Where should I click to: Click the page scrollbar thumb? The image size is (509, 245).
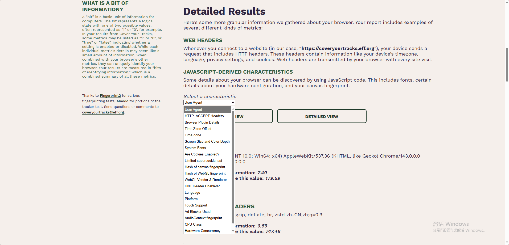[x=507, y=65]
